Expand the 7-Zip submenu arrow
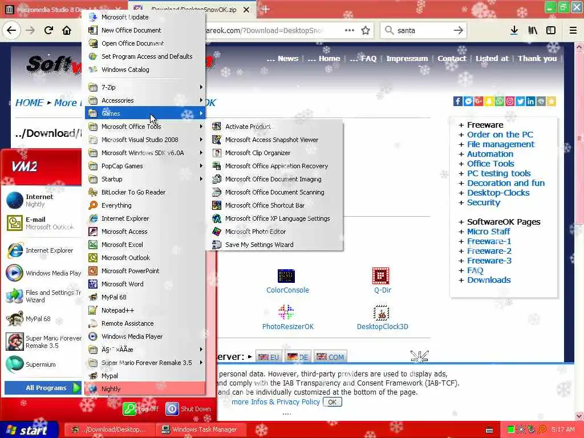Screen dimensions: 584x438 tap(201, 87)
